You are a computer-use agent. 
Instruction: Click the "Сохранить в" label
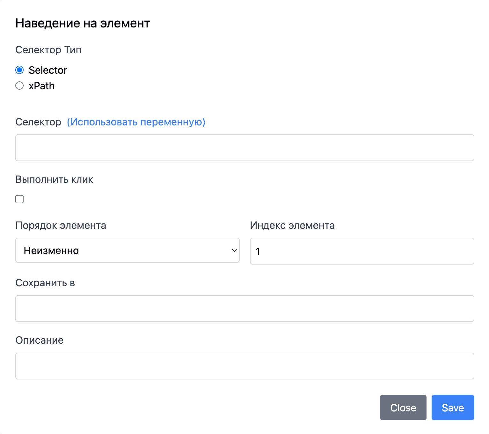click(45, 283)
